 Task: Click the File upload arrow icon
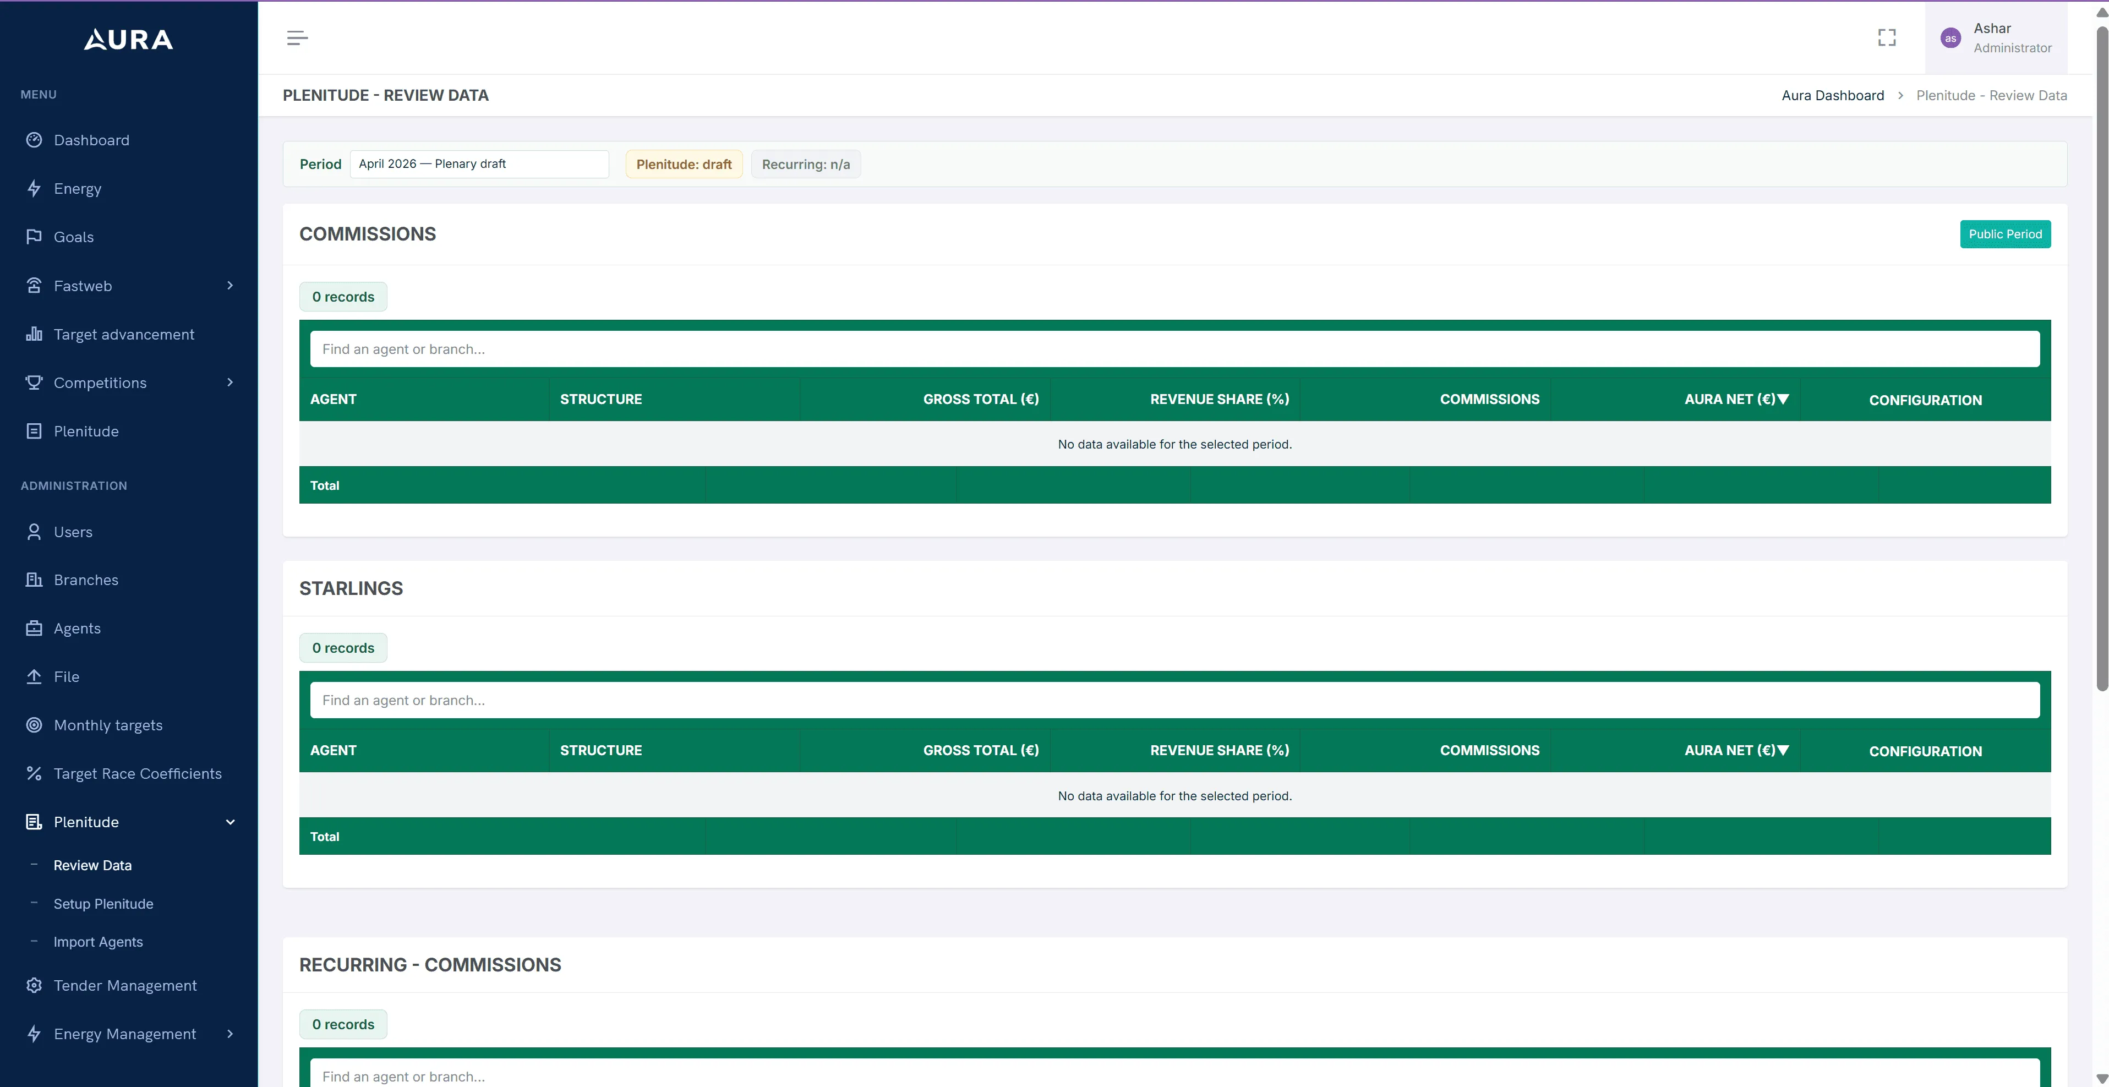click(x=34, y=676)
